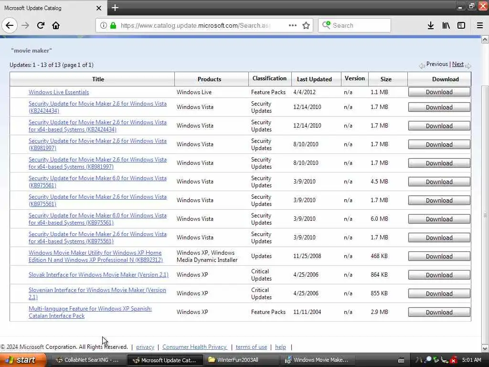This screenshot has height=367, width=489.
Task: Download the 4.5 MB Movie Maker 6.0 update
Action: click(439, 182)
